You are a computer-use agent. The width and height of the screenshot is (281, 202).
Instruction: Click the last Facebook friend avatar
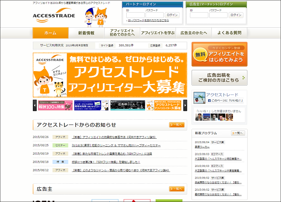[x=230, y=117]
